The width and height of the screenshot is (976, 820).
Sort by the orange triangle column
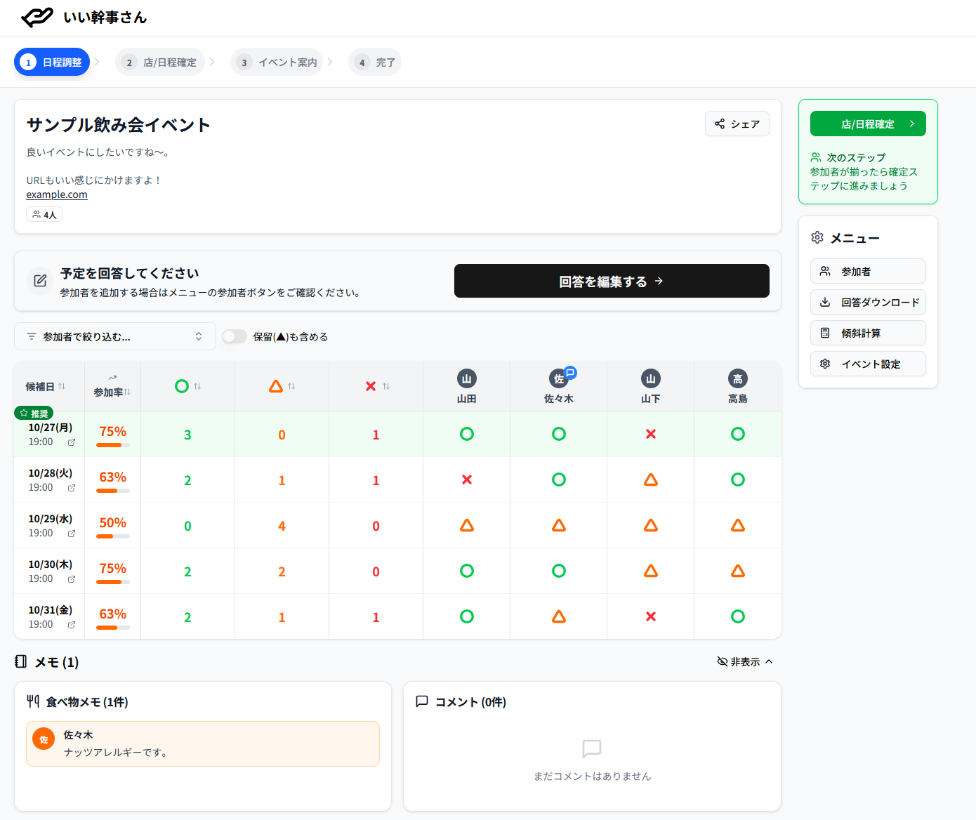point(282,386)
